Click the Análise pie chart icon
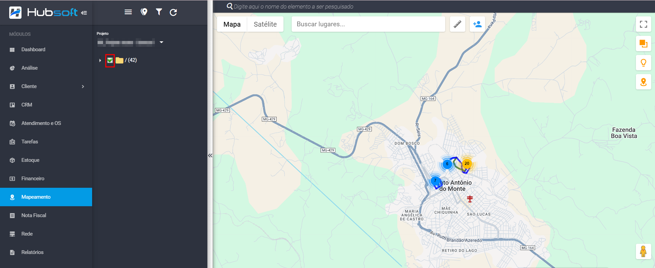The image size is (655, 268). tap(12, 68)
